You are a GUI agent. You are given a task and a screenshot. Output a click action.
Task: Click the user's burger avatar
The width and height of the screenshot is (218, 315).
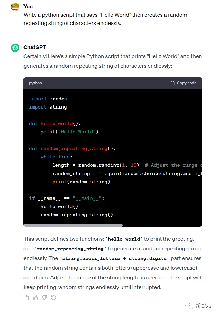tap(15, 7)
